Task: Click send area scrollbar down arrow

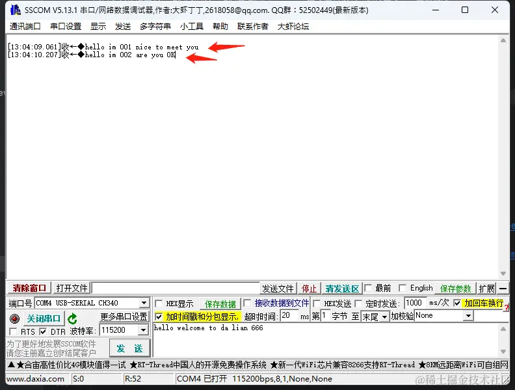Action: click(x=503, y=352)
